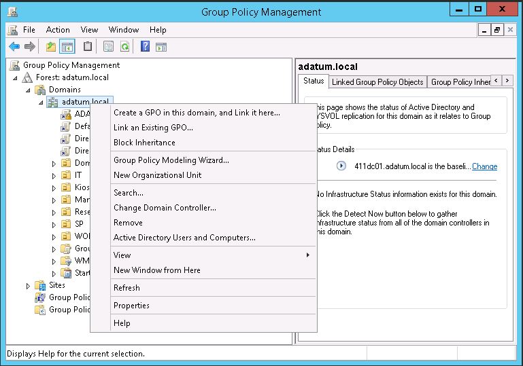Minimize the inner MMC child window

(484, 30)
